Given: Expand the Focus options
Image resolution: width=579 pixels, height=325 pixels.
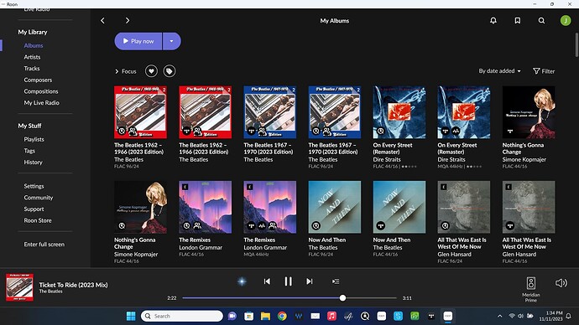Looking at the screenshot, I should pyautogui.click(x=126, y=71).
